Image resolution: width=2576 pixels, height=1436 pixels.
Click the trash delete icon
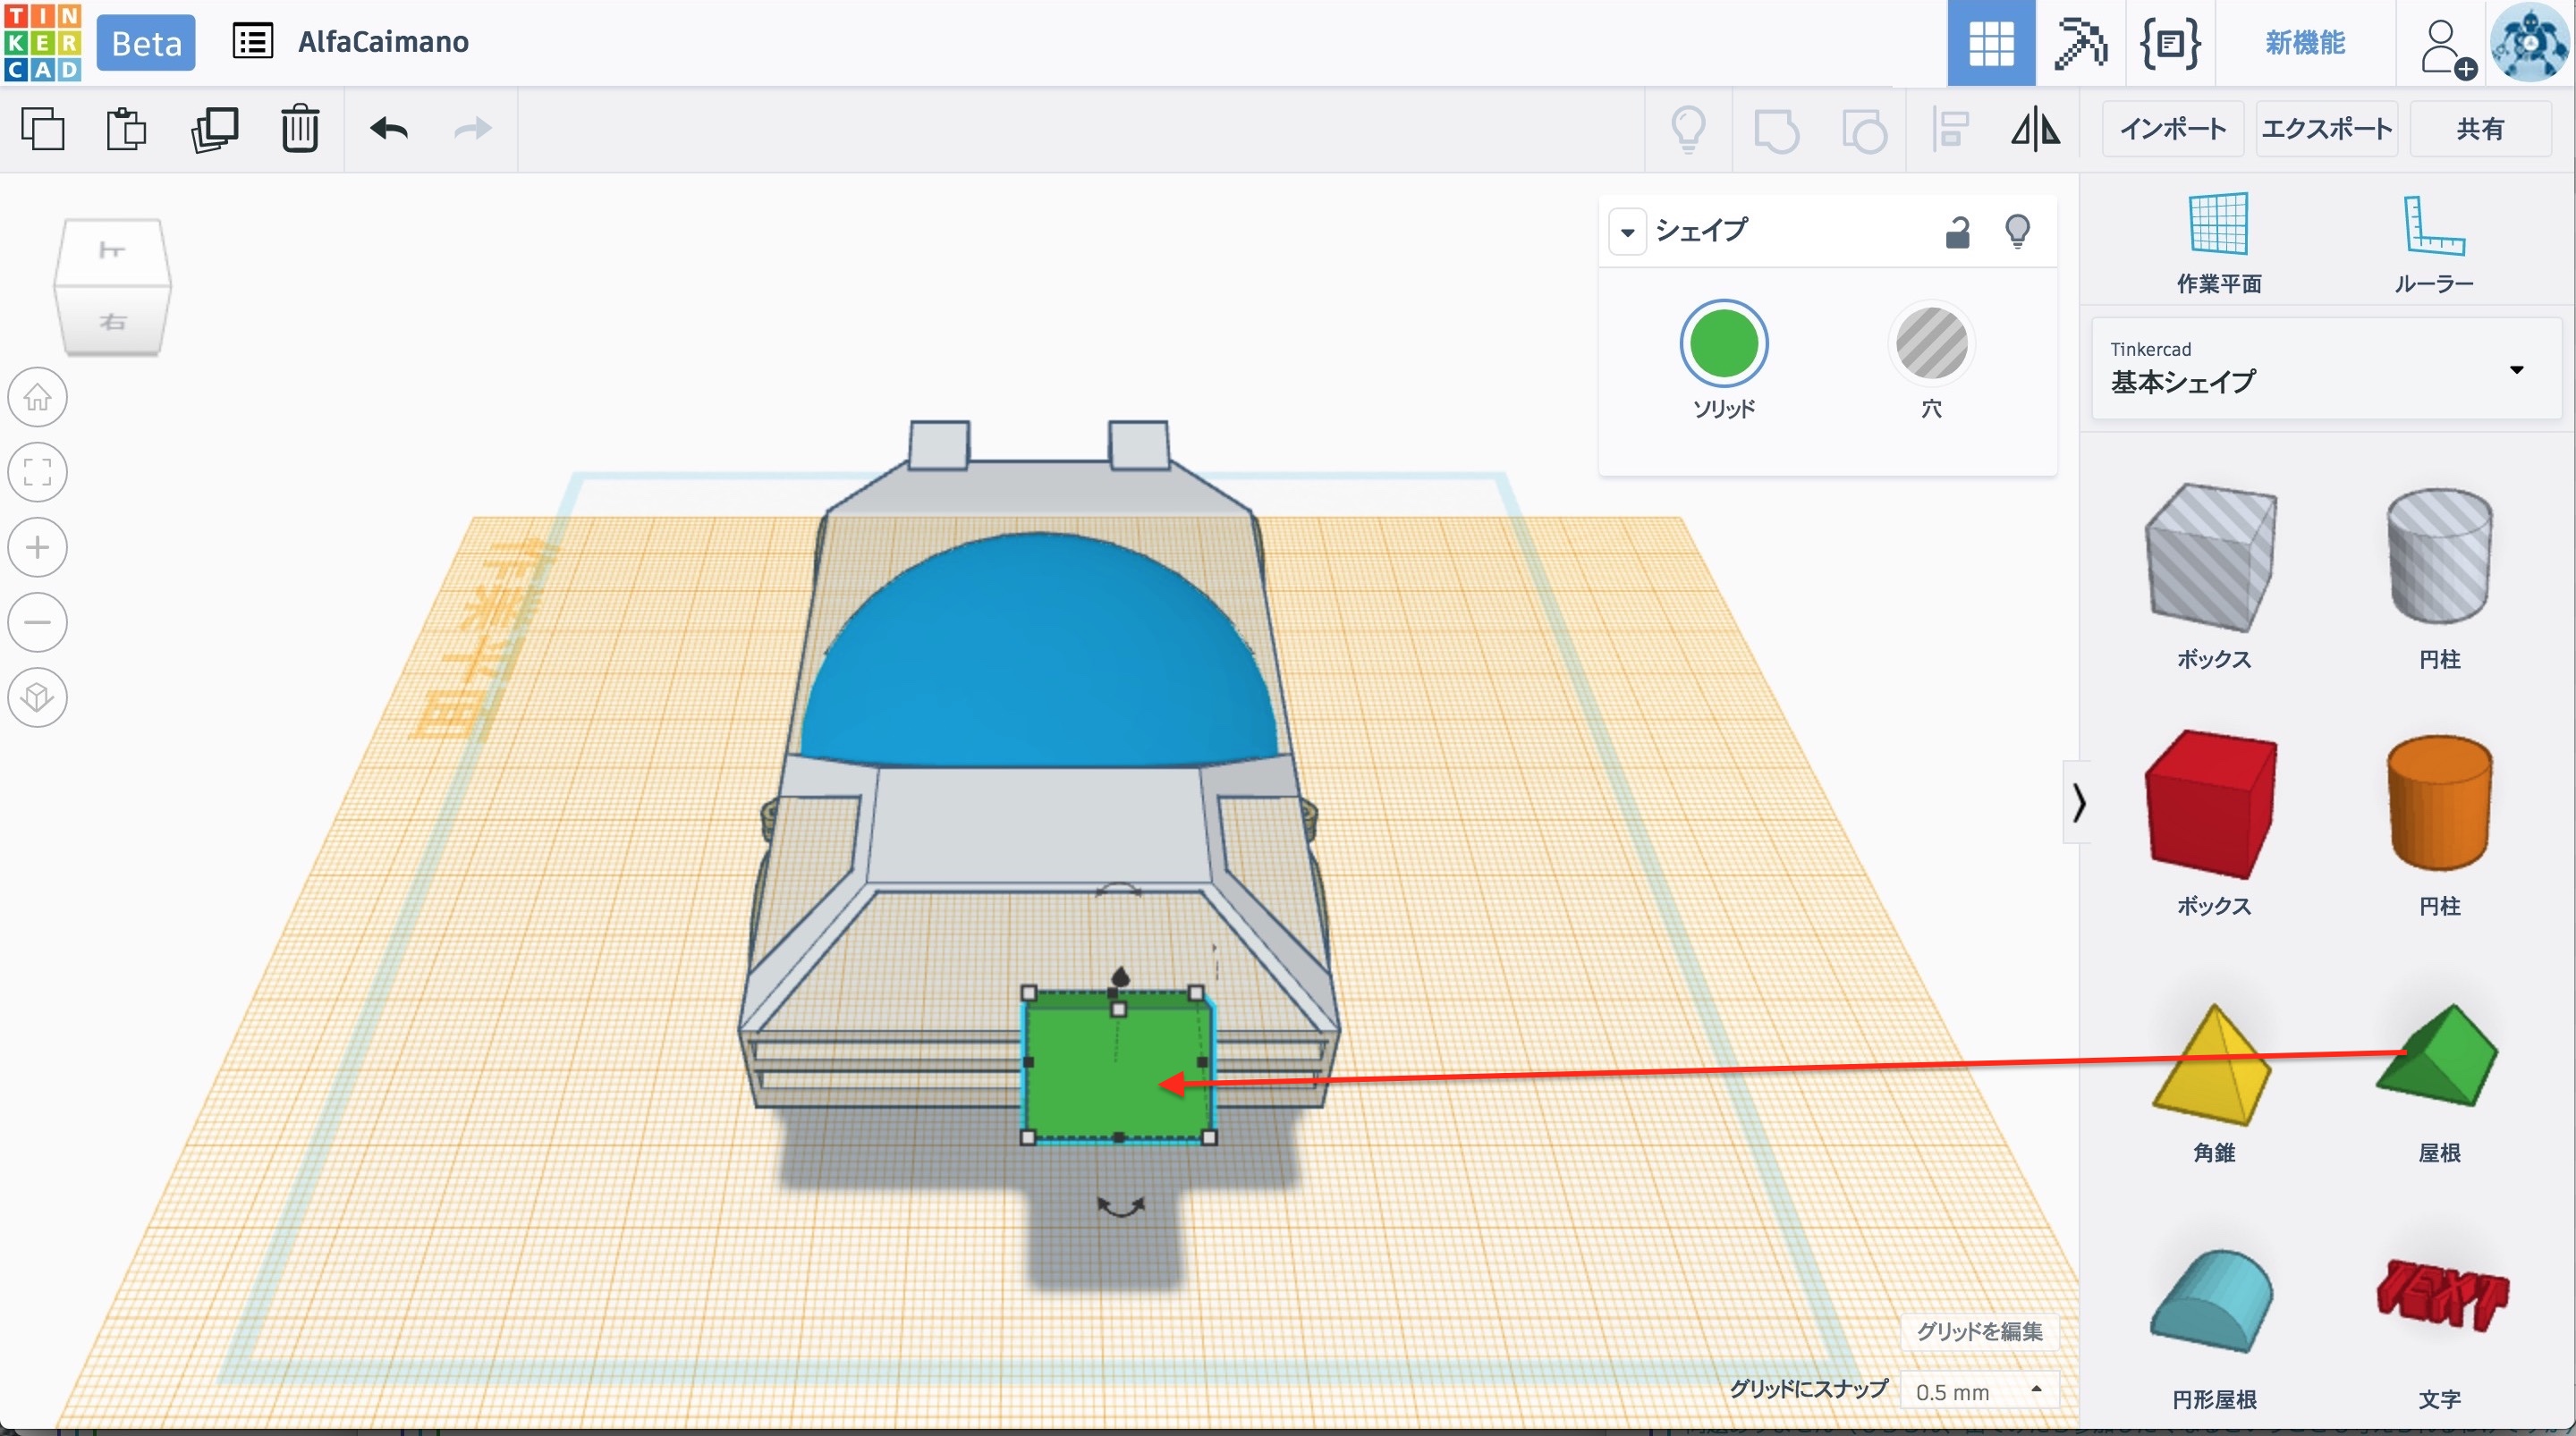click(x=299, y=129)
